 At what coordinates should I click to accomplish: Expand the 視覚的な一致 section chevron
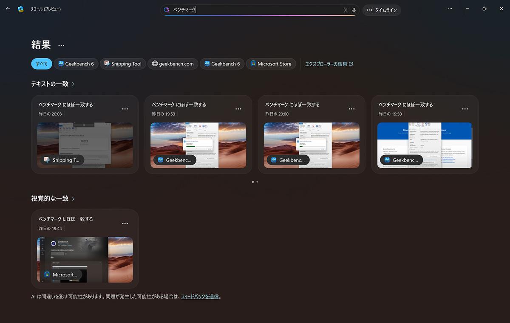(x=73, y=198)
